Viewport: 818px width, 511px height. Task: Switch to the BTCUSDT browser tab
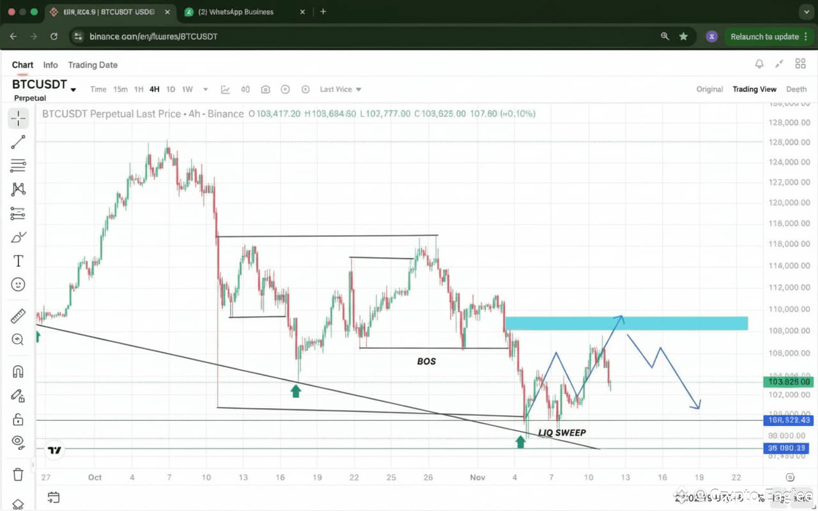[109, 11]
